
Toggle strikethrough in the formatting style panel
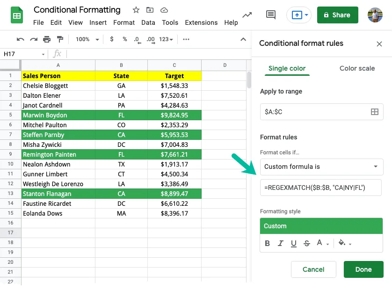point(306,243)
